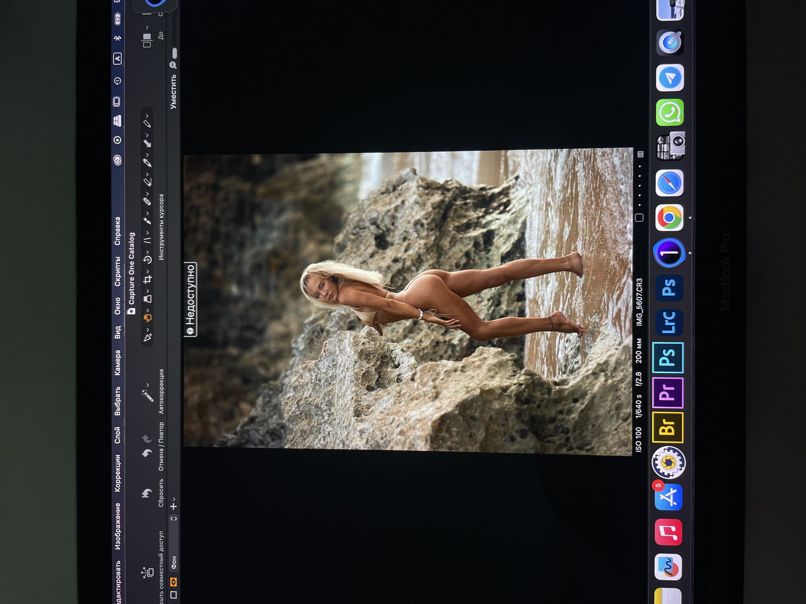The width and height of the screenshot is (806, 604).
Task: Open the Слой menu
Action: pyautogui.click(x=117, y=435)
